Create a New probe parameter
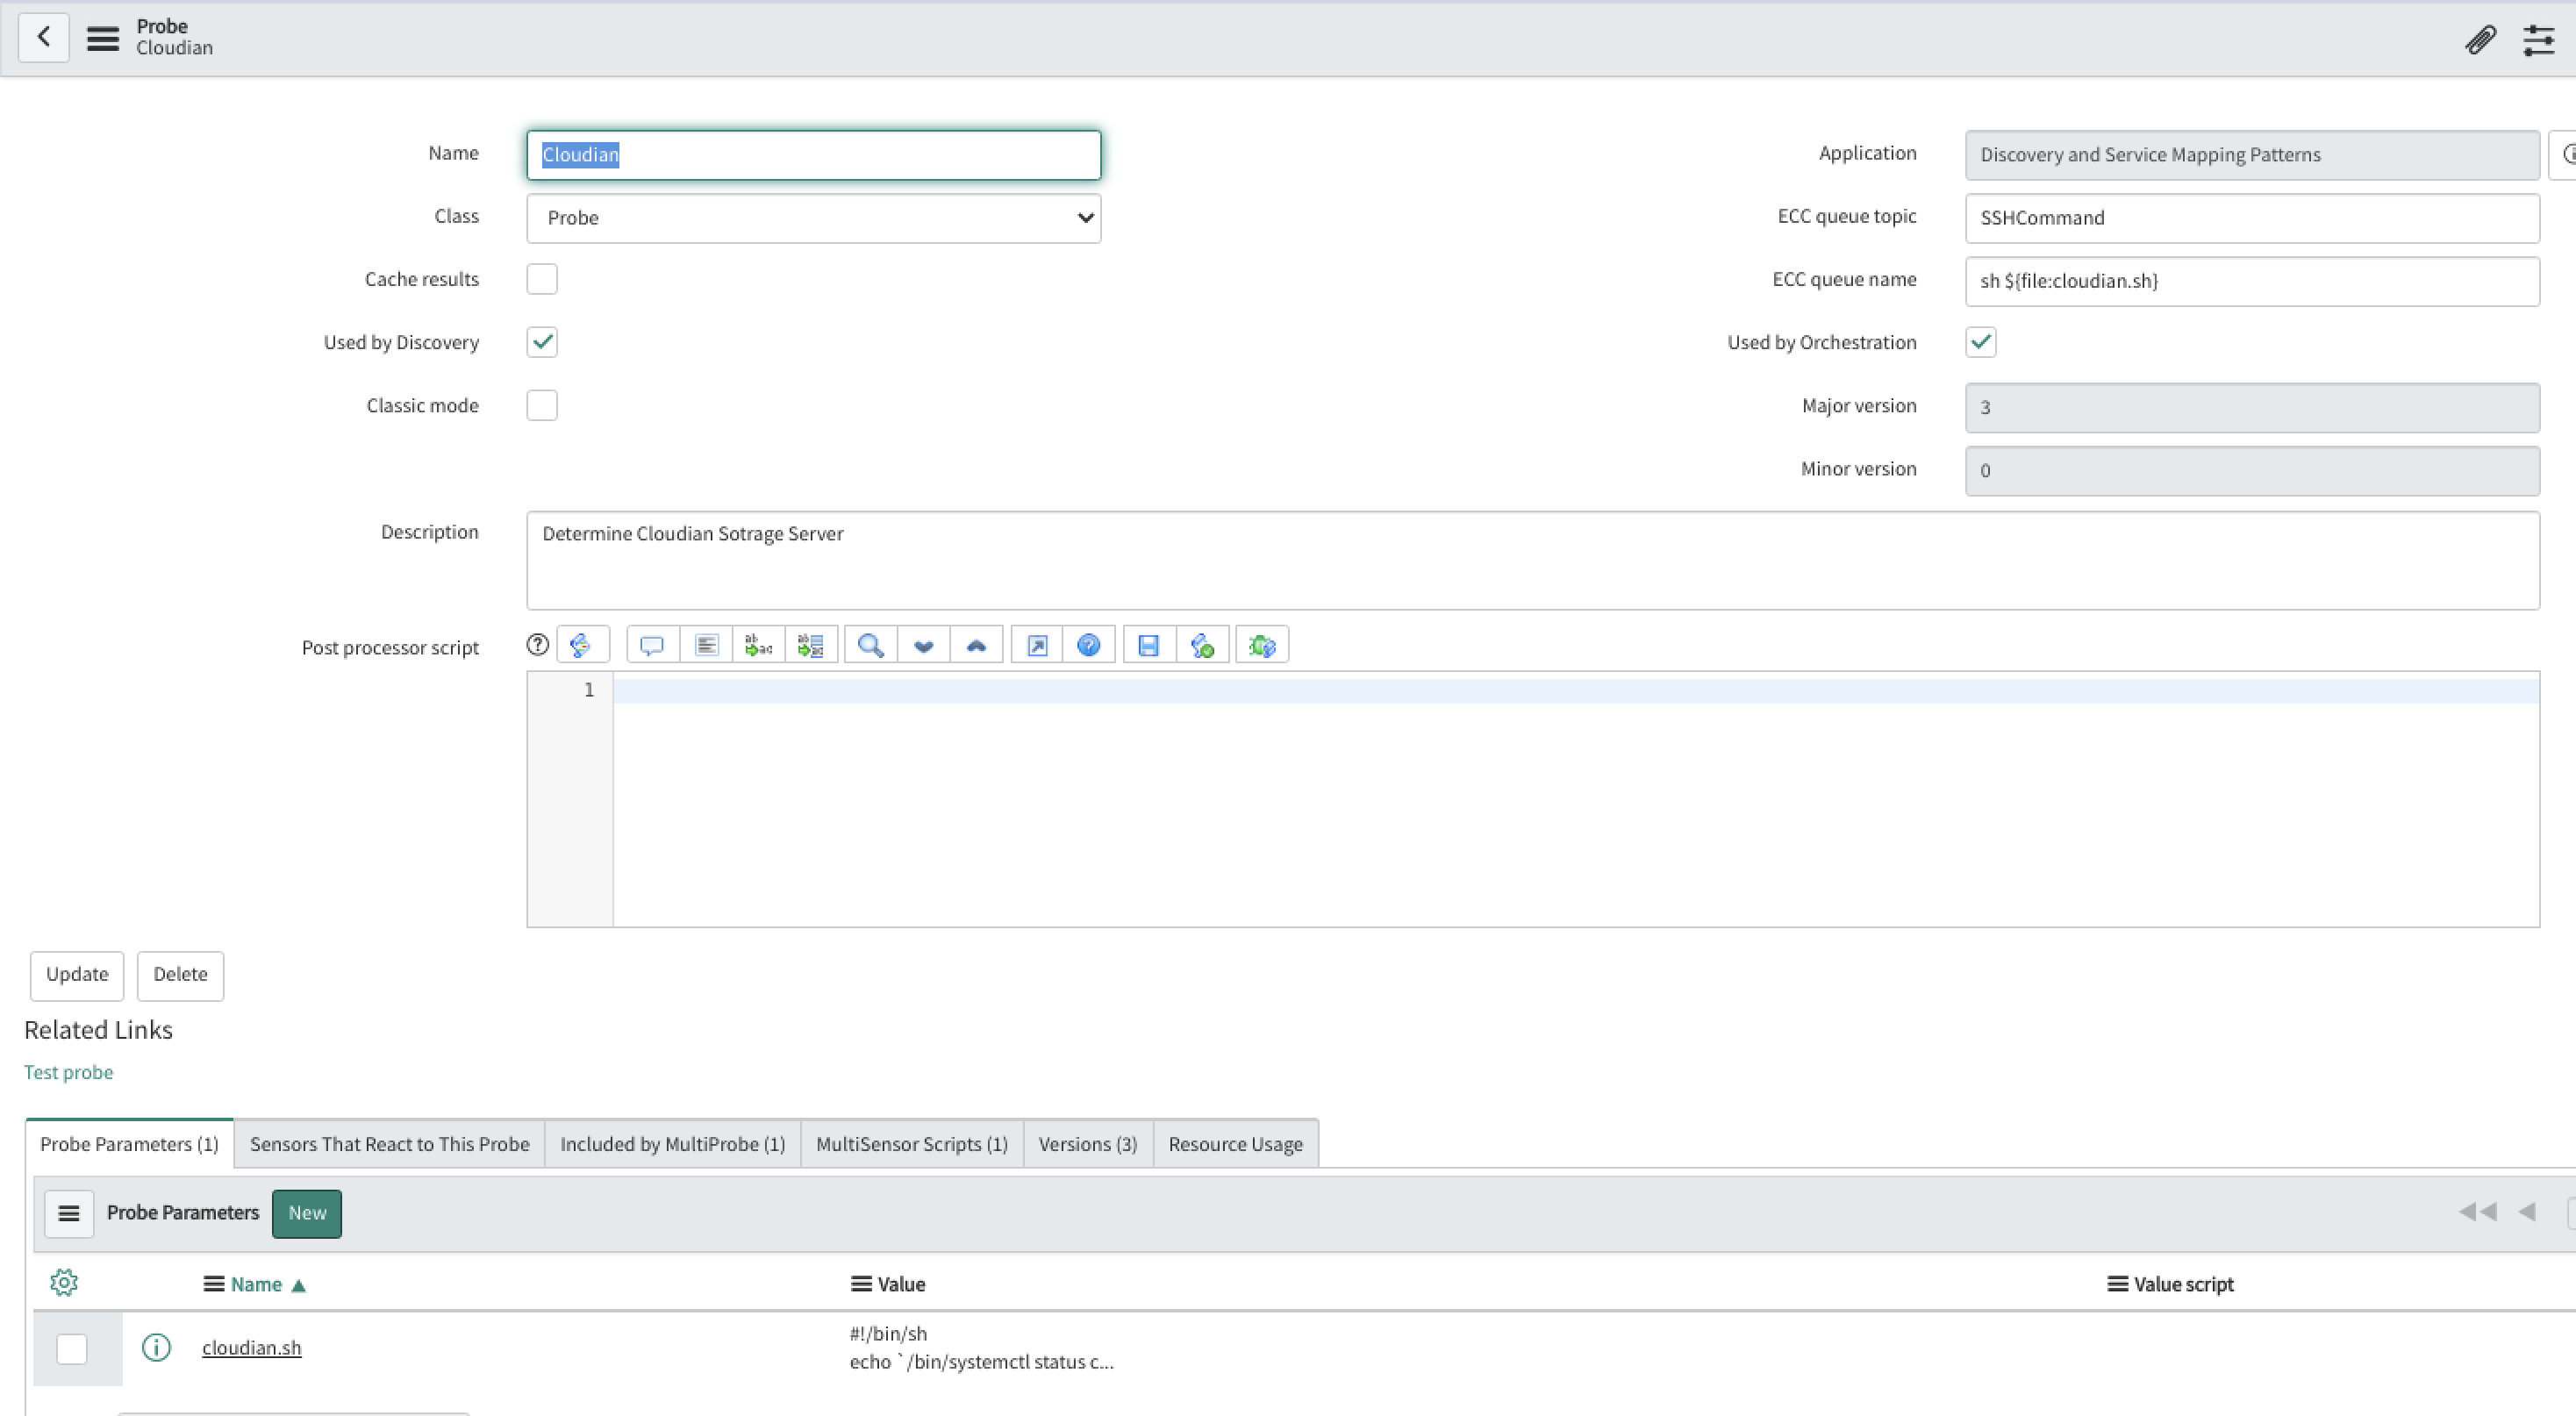 [307, 1214]
